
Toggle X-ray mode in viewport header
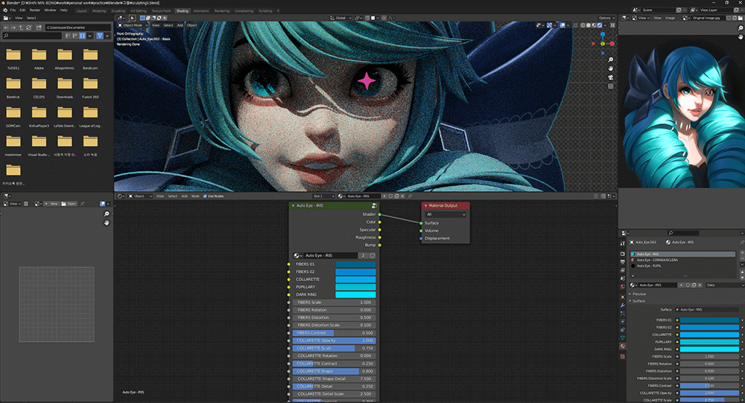tap(574, 25)
